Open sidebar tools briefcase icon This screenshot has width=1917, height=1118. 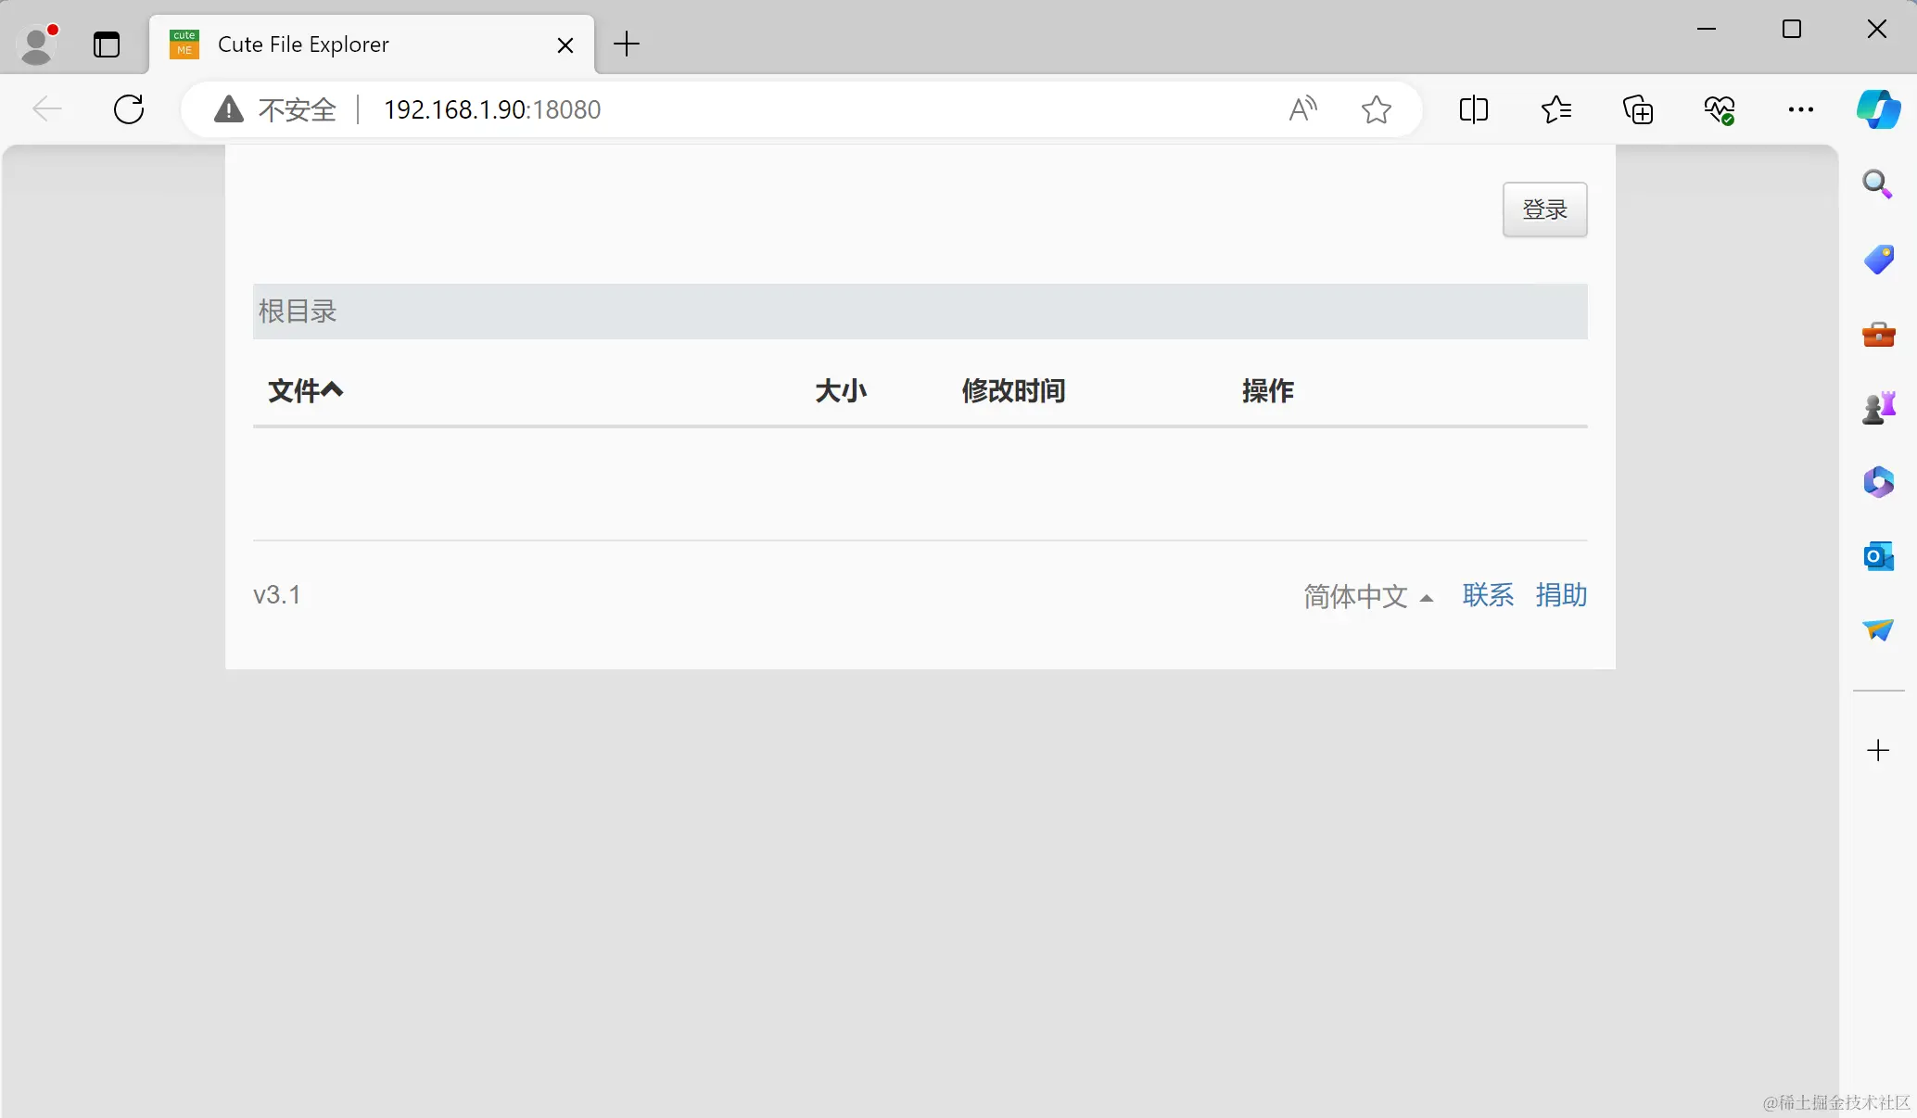point(1878,334)
